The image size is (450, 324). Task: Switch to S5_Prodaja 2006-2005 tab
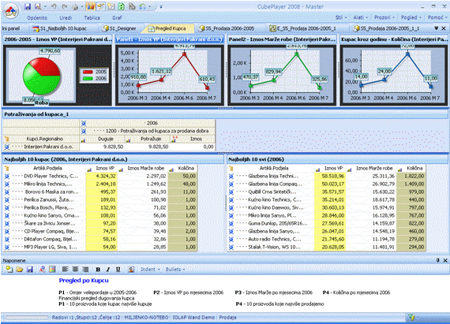tap(227, 28)
